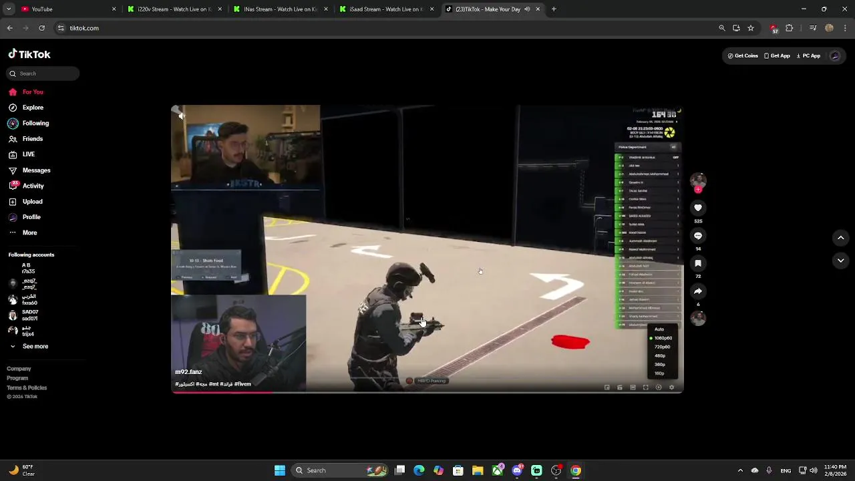Select 480p video quality

(660, 355)
